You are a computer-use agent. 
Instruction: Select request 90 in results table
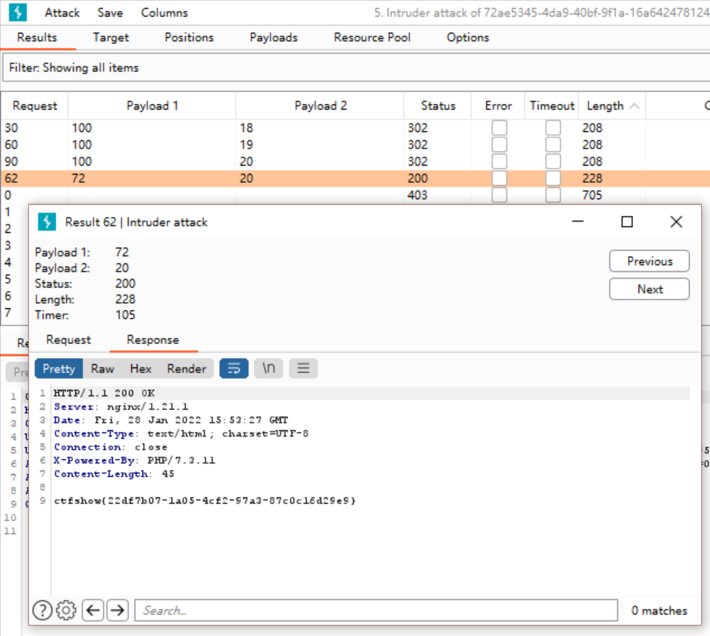point(356,161)
